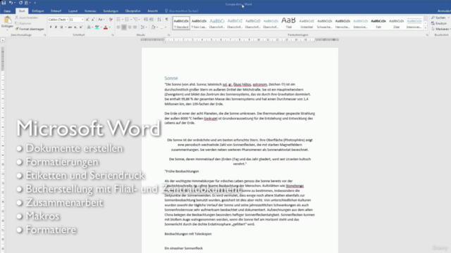Save the document with the floppy disk icon
Screen dimensions: 451x253
pyautogui.click(x=4, y=3)
